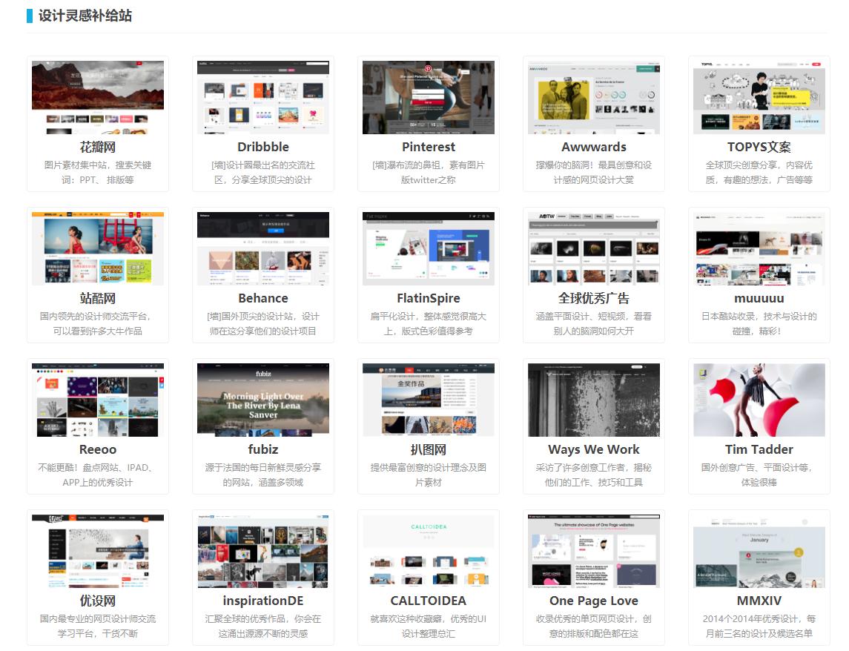This screenshot has height=651, width=849.
Task: Click 全球优秀广告 description 涵盖平面设计
Action: point(594,323)
